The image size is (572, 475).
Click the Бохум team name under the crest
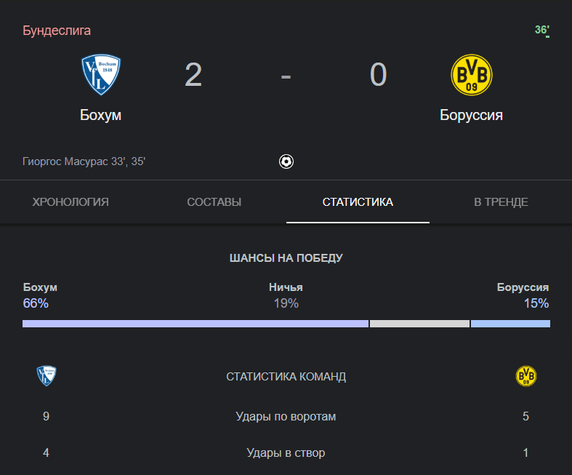click(x=101, y=115)
